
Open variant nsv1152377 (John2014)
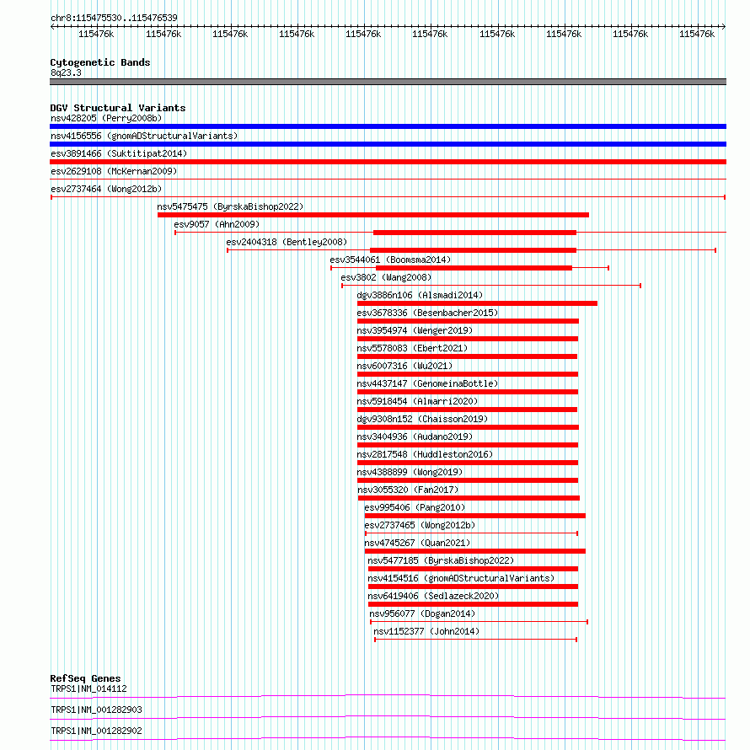point(426,631)
